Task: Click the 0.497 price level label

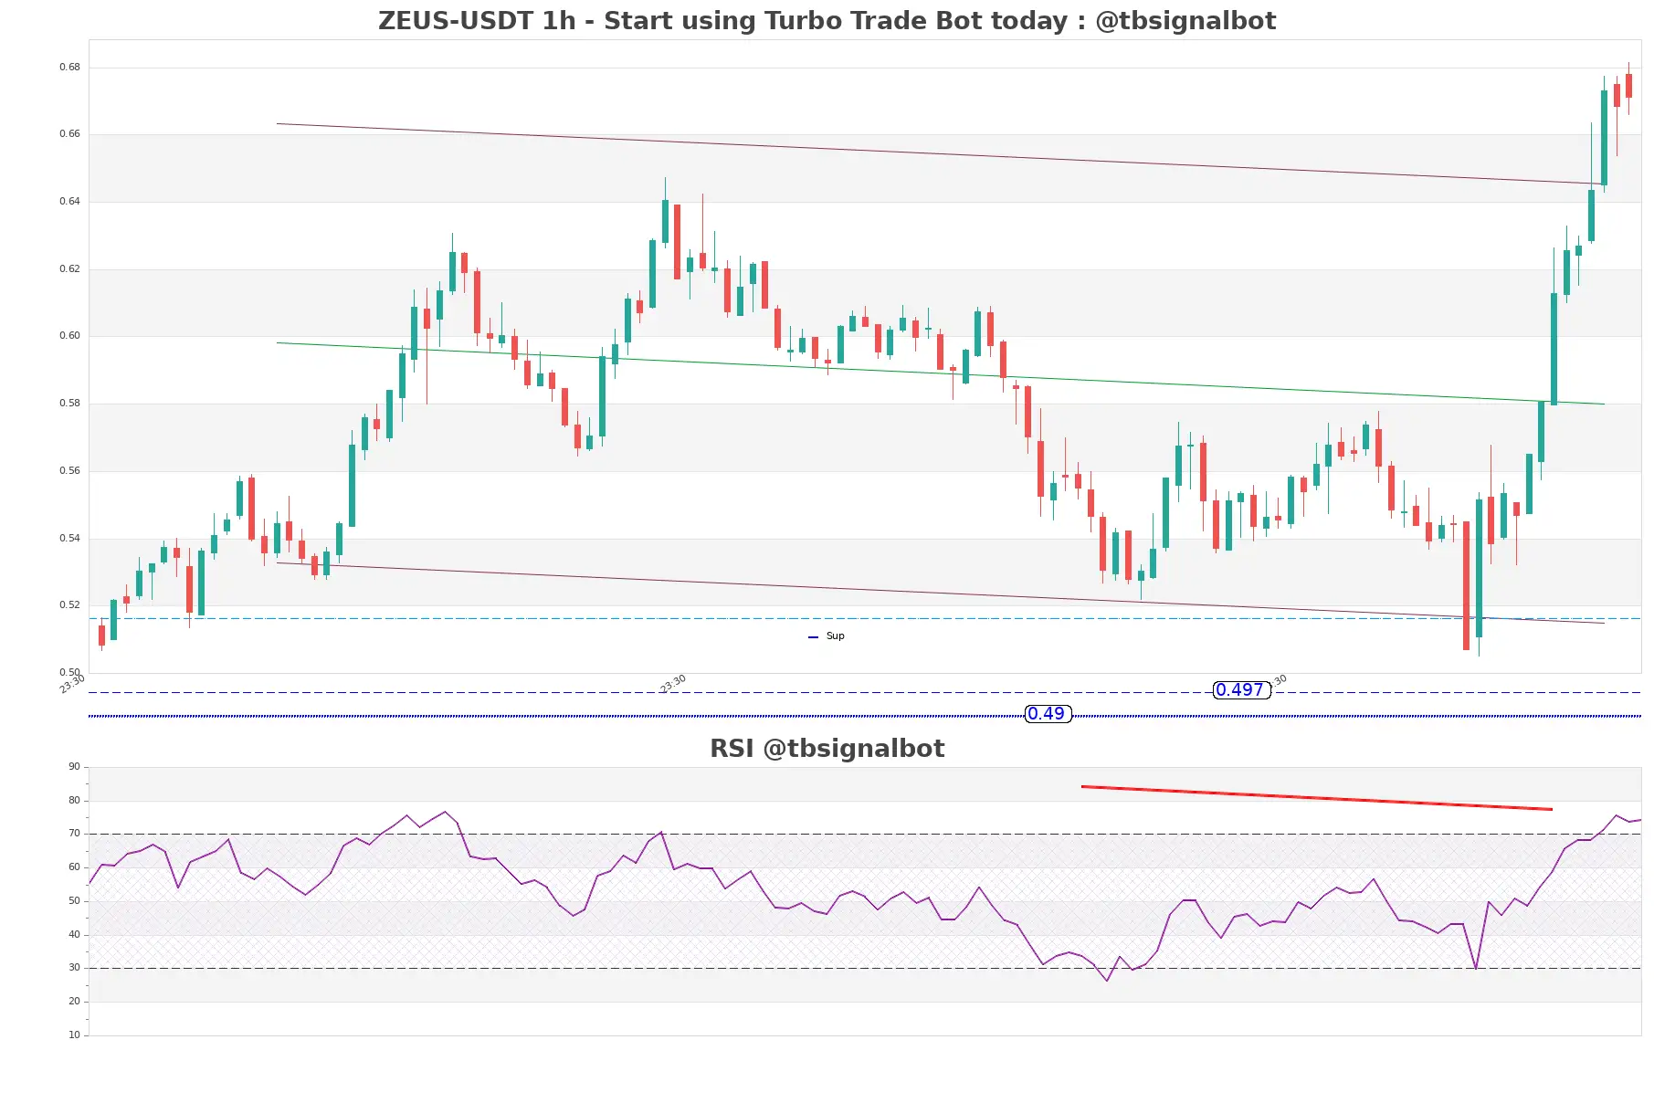Action: pyautogui.click(x=1241, y=690)
